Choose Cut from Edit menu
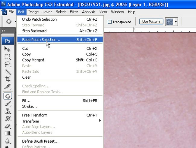 pos(60,48)
